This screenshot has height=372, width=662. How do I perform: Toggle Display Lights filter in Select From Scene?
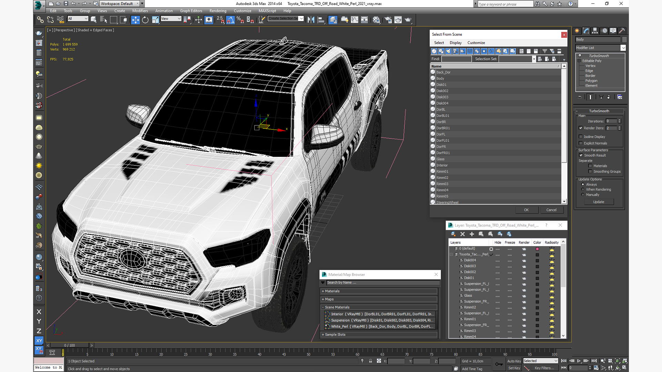click(x=448, y=51)
